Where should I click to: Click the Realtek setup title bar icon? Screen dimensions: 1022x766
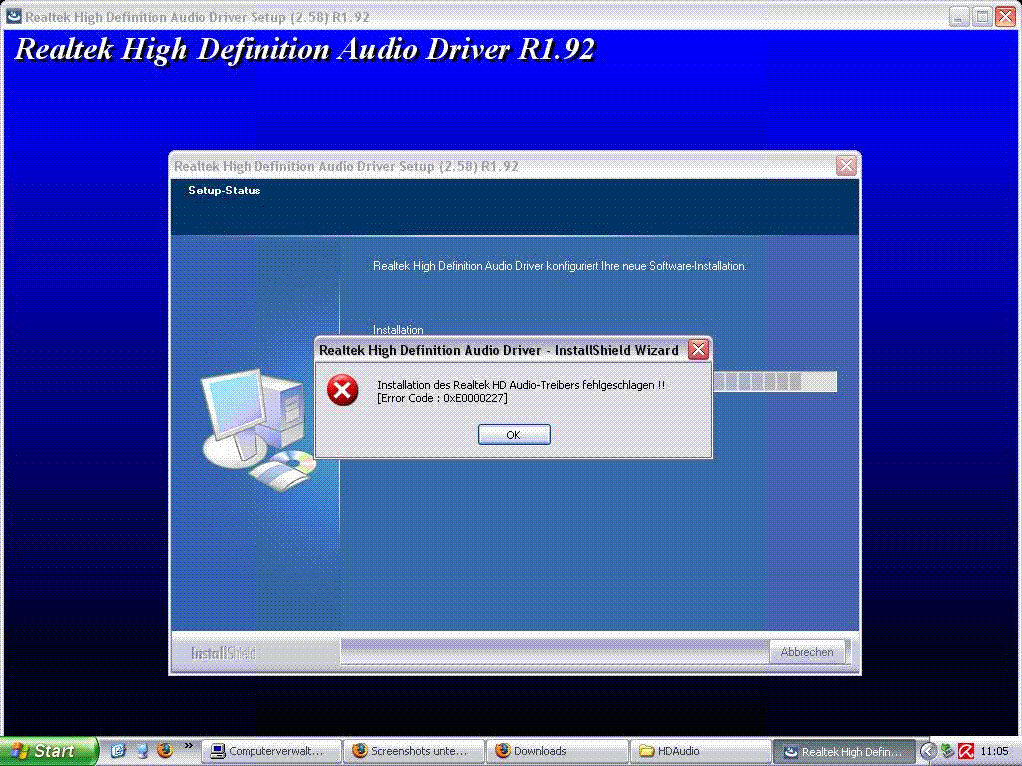[13, 16]
